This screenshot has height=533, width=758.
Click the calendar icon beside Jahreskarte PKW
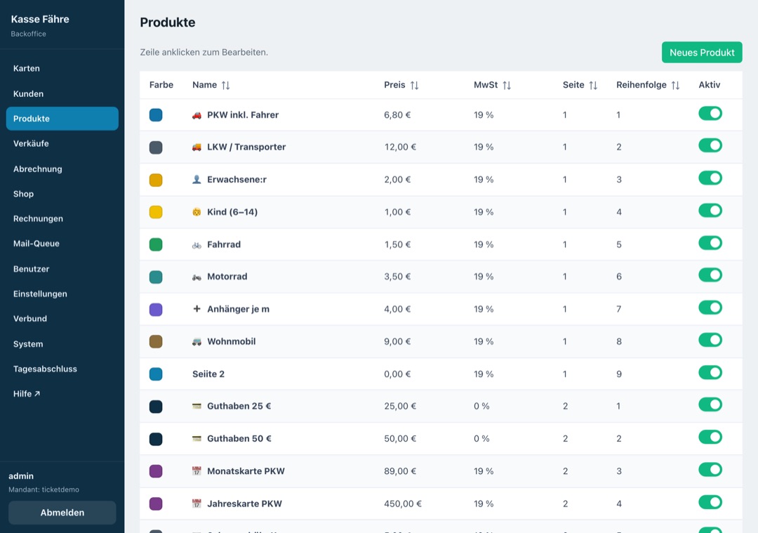197,504
